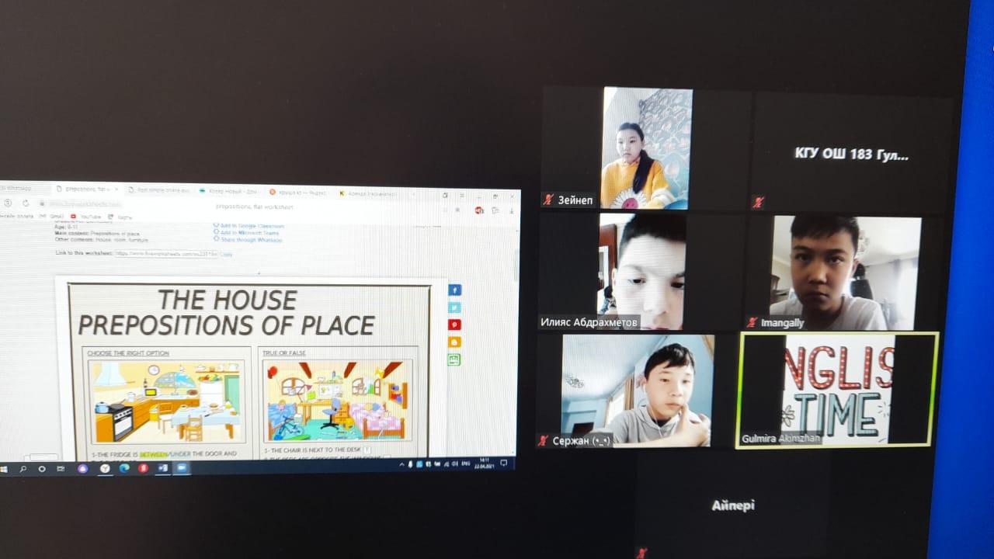Screen dimensions: 994x559
Task: Select КГУ ОШ 183 participant tile
Action: pyautogui.click(x=852, y=152)
